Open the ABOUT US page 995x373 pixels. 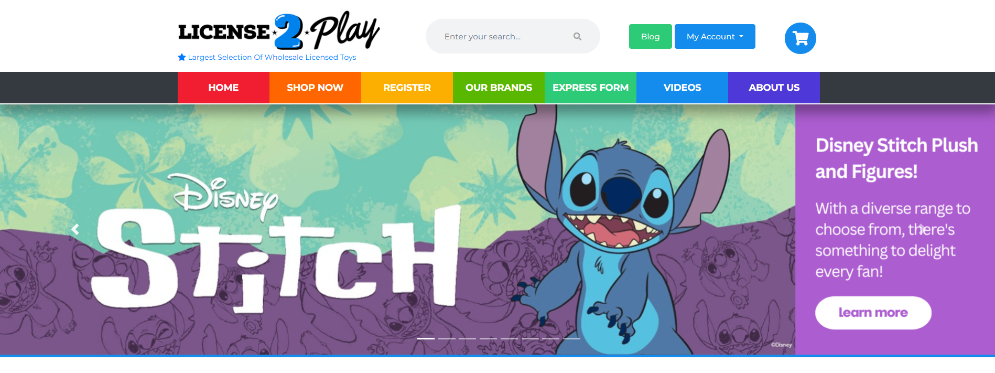coord(774,88)
